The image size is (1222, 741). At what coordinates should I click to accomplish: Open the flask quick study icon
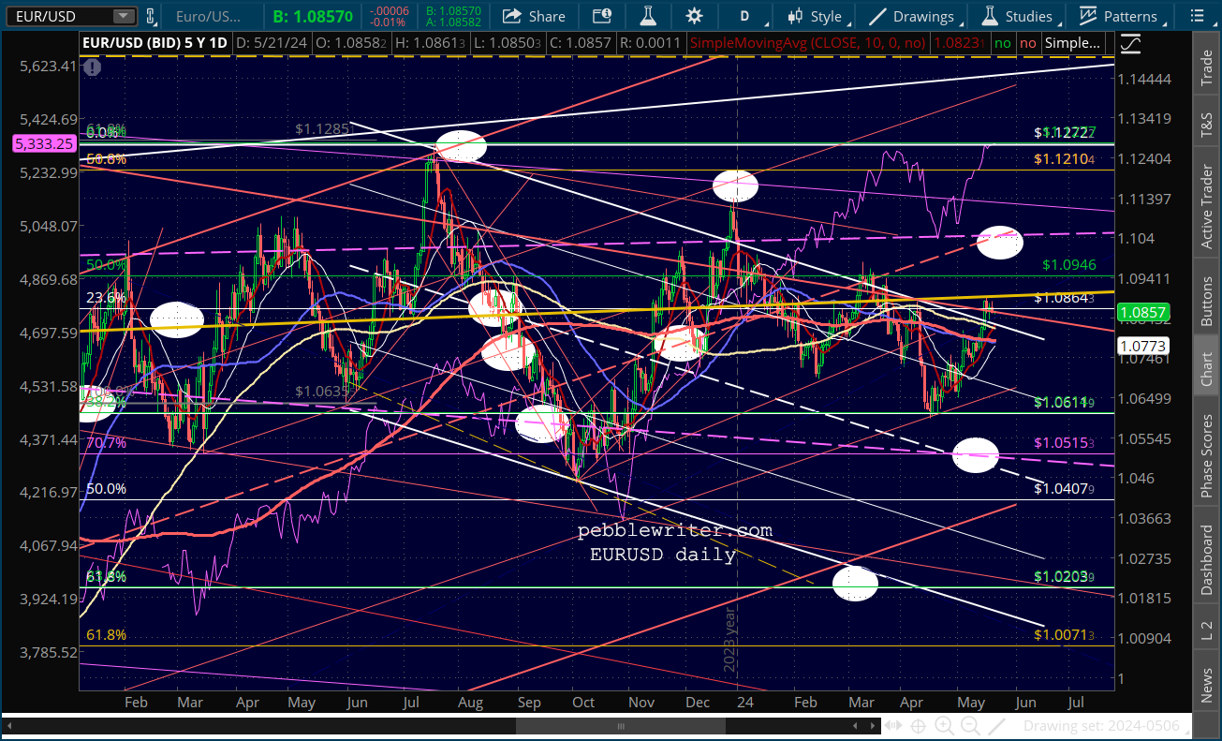tap(649, 16)
